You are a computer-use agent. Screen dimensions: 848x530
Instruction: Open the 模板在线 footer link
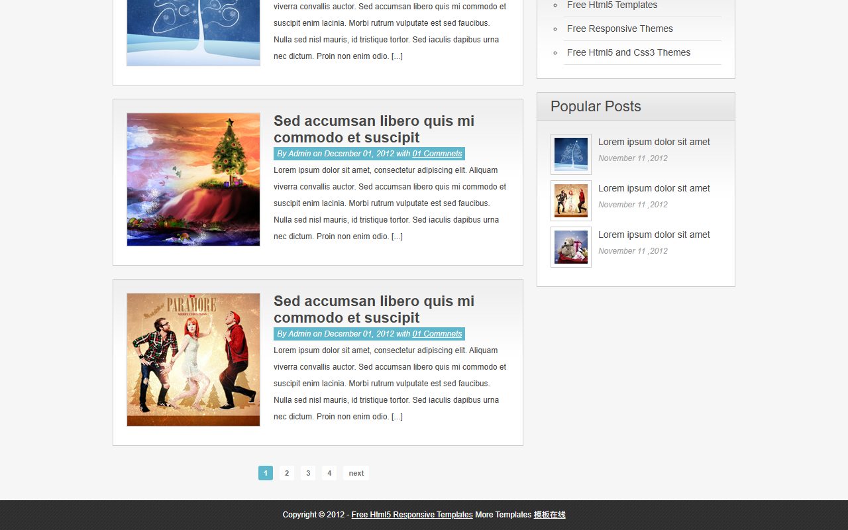(x=550, y=515)
